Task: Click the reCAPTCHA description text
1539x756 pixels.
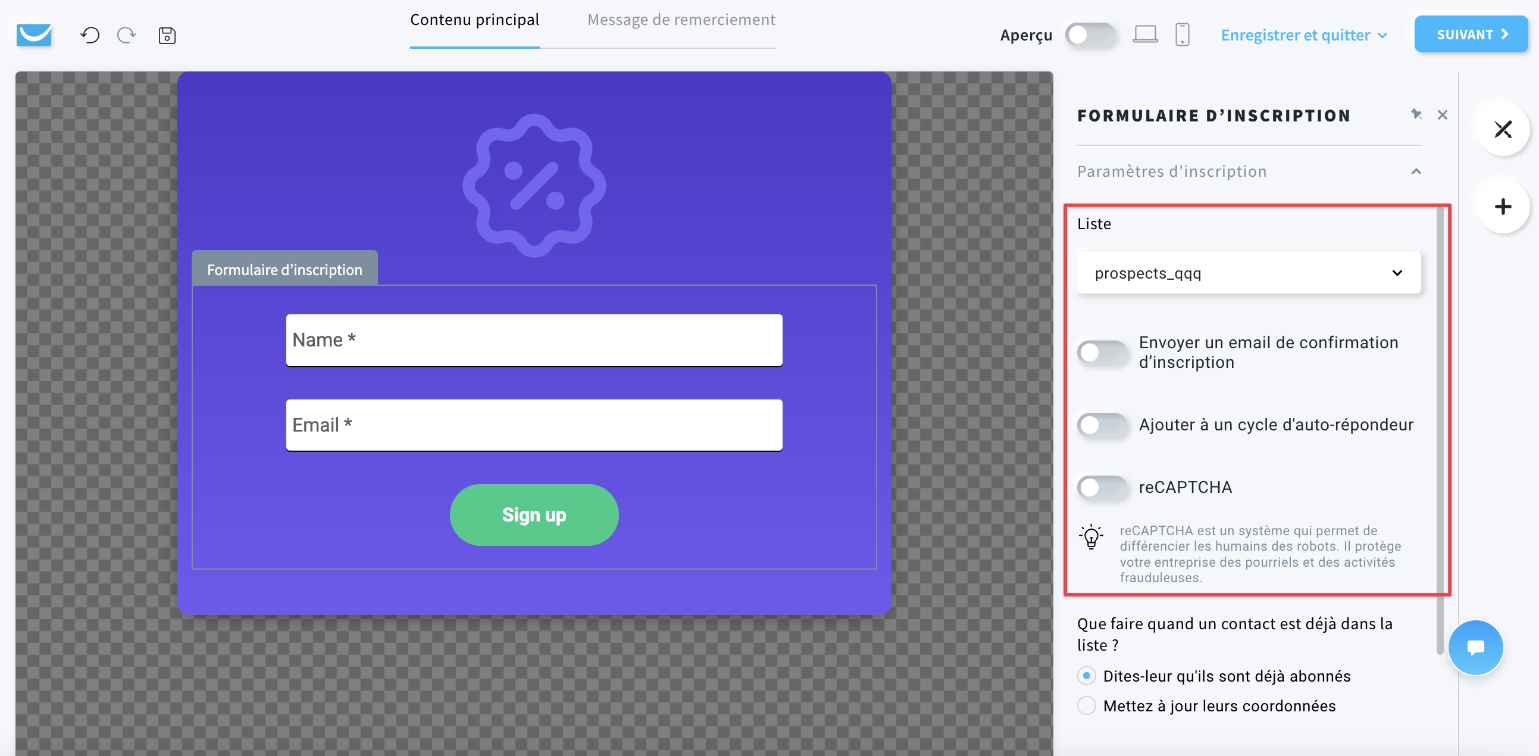Action: (x=1260, y=554)
